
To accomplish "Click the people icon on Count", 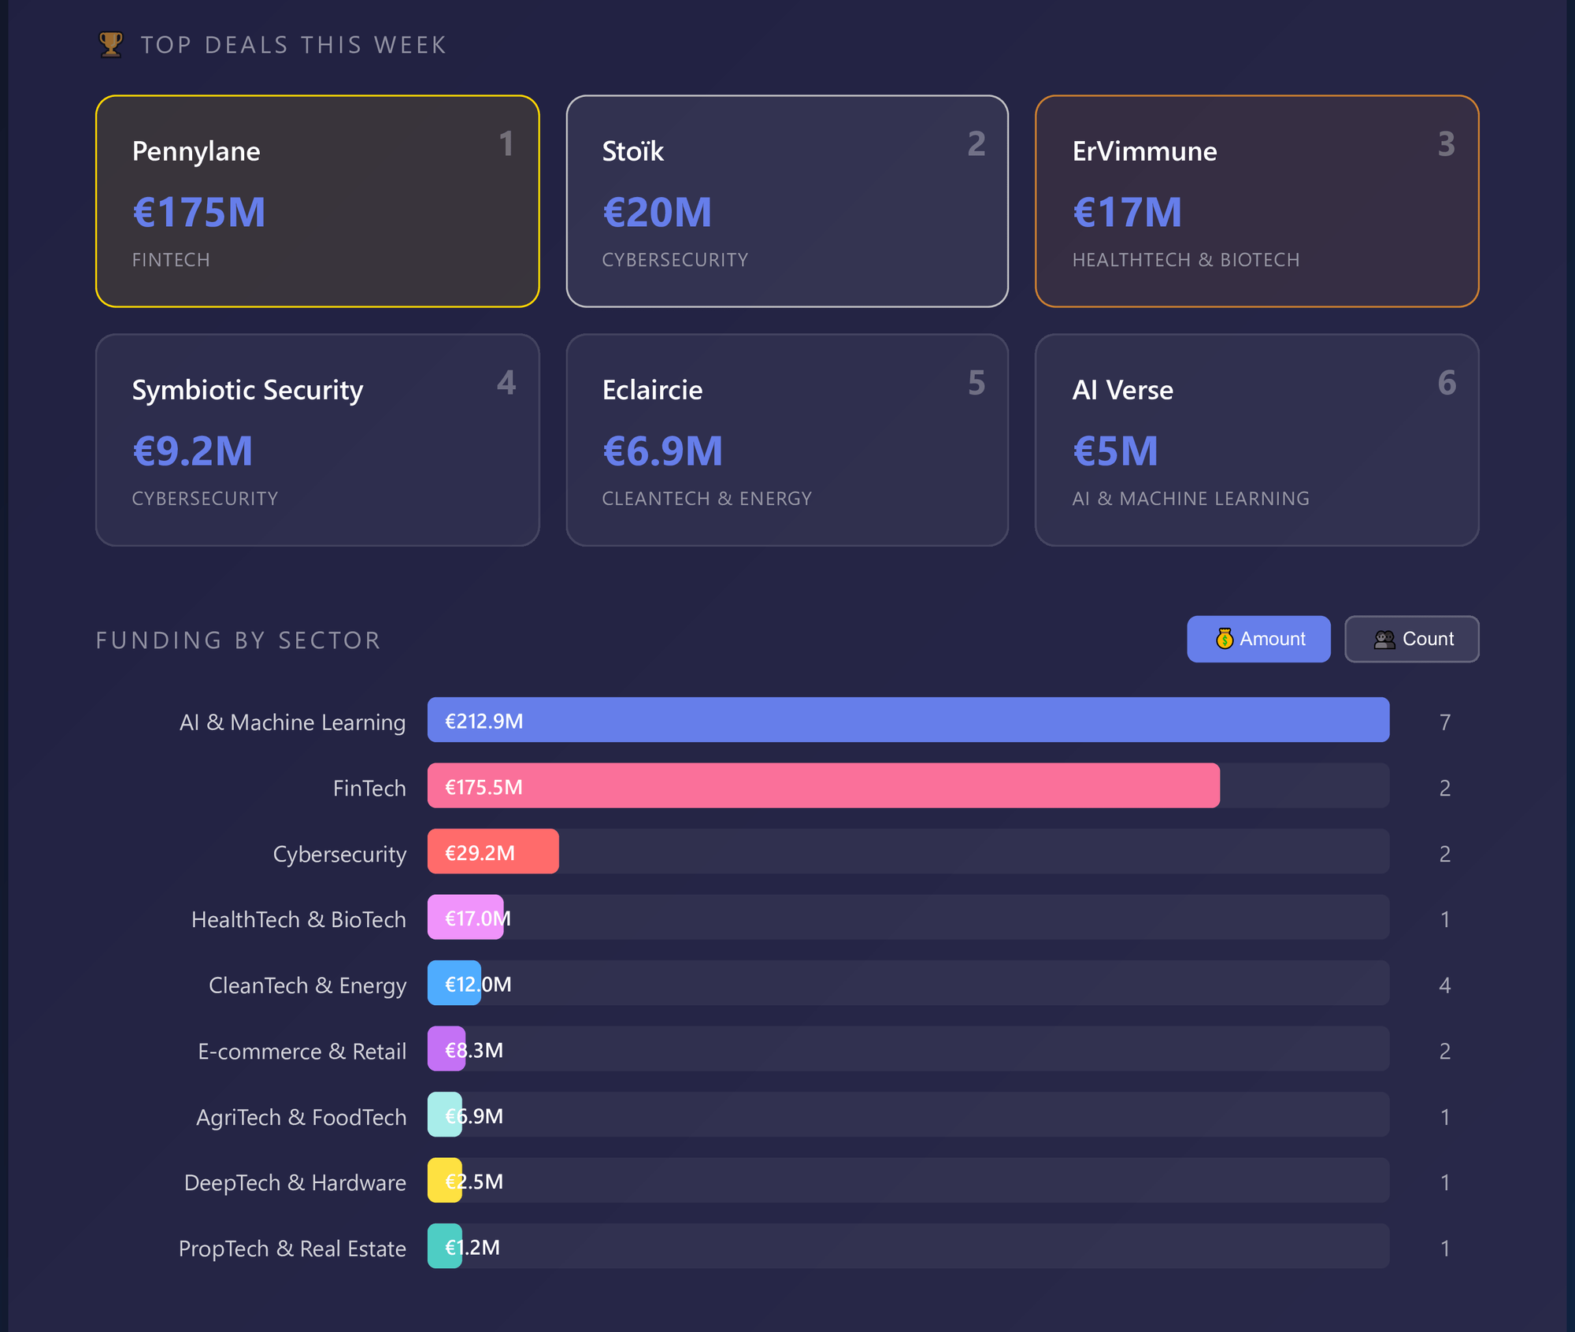I will 1384,640.
